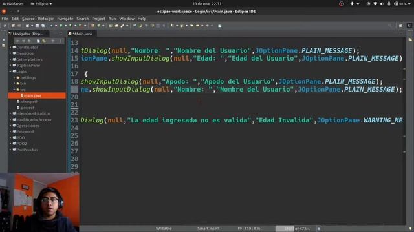
Task: Open the New file dropdown arrow
Action: click(x=32, y=26)
